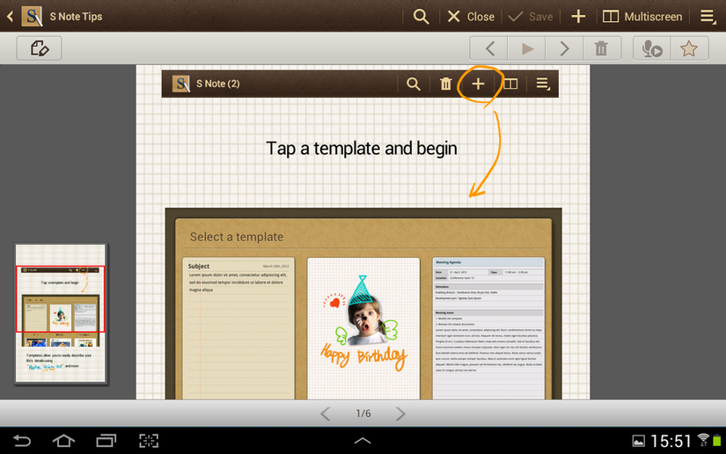Tap next arrow beside 1/6 counter
Viewport: 726px width, 454px height.
click(x=400, y=414)
